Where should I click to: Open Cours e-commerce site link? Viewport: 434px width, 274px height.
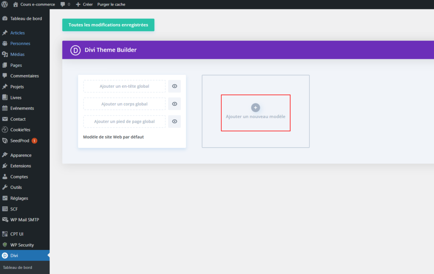pos(38,4)
